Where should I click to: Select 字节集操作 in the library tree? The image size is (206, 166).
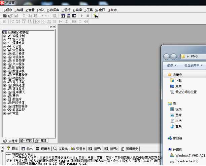(20, 75)
